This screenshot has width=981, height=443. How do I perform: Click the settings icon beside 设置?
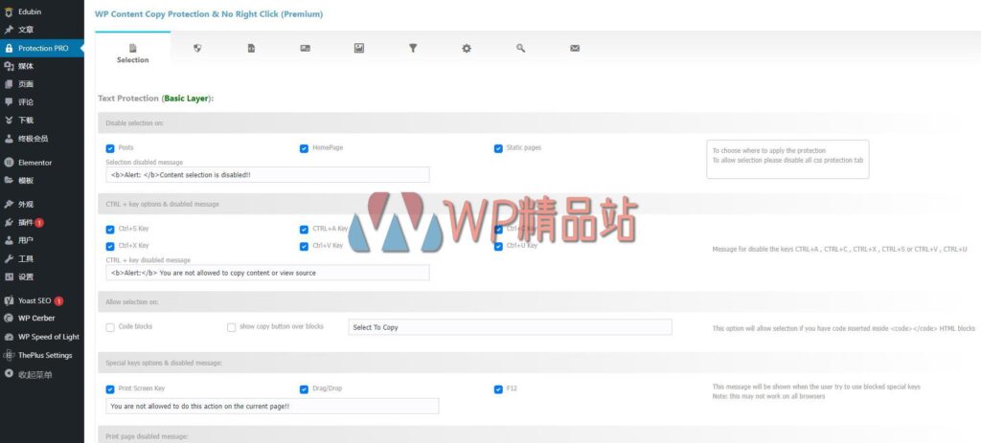(x=8, y=277)
